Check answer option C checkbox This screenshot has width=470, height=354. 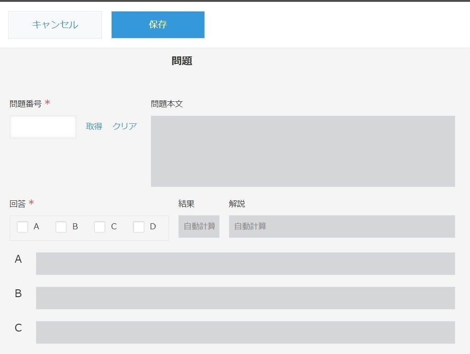click(100, 227)
